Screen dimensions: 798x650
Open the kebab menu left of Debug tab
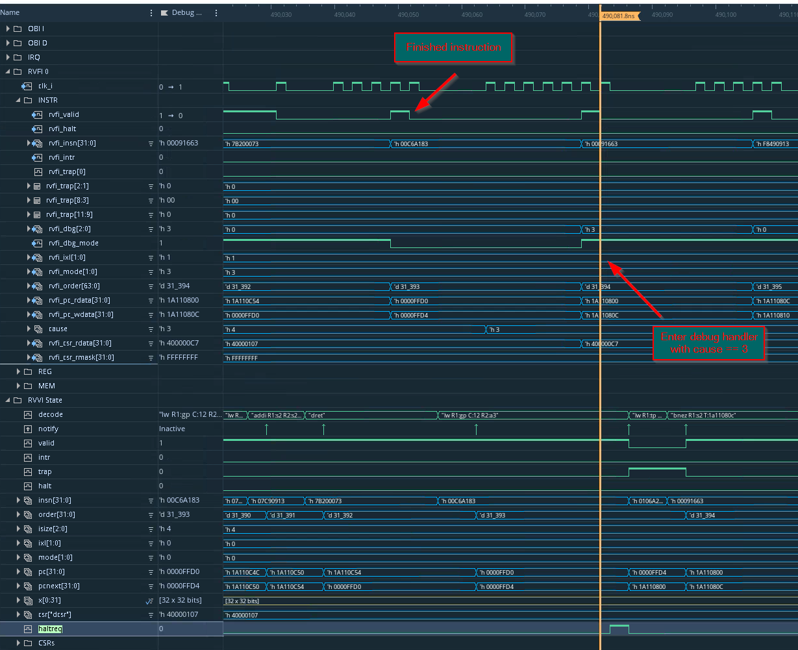[x=151, y=12]
